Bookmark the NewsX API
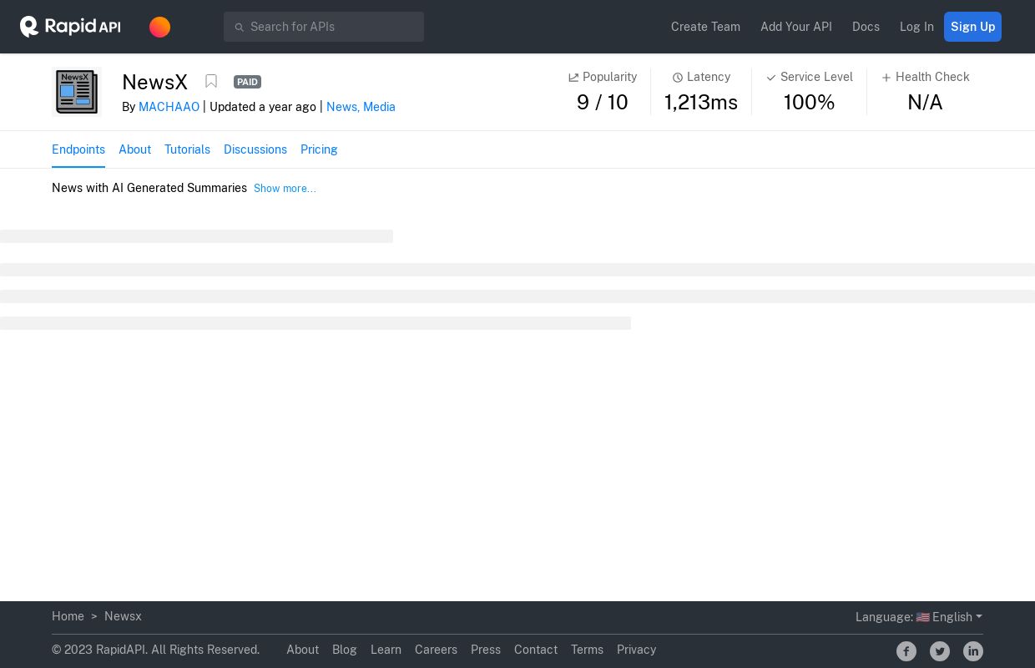The width and height of the screenshot is (1035, 668). (x=211, y=81)
